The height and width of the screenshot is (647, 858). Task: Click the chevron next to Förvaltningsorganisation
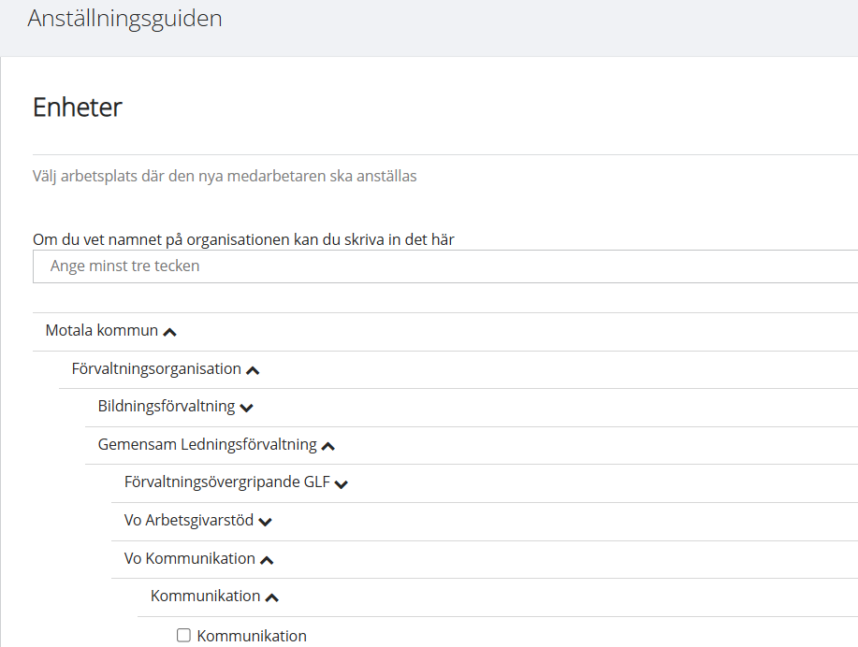pyautogui.click(x=253, y=370)
